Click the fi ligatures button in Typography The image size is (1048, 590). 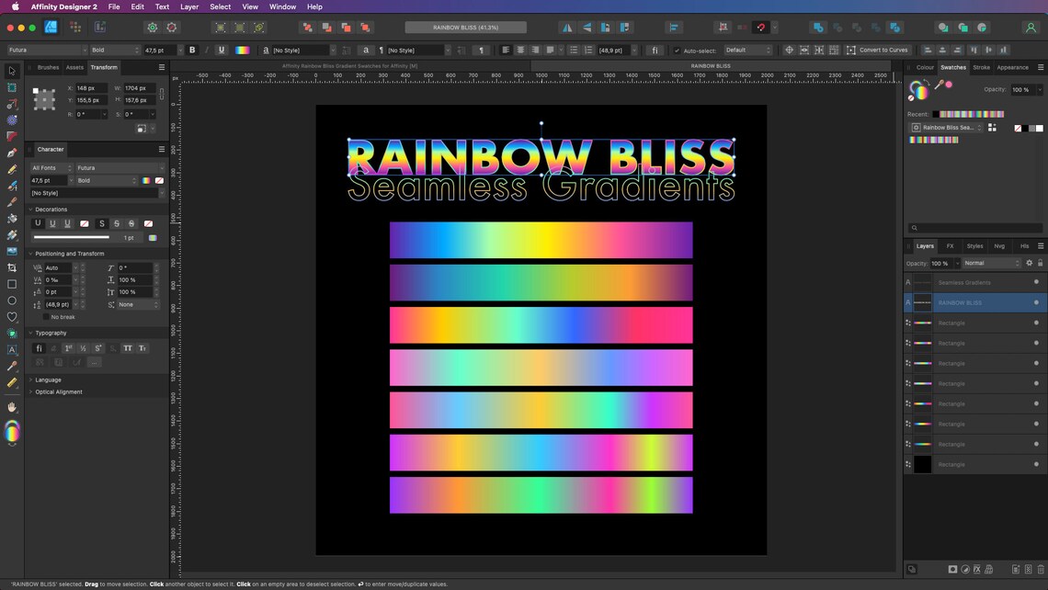coord(39,348)
